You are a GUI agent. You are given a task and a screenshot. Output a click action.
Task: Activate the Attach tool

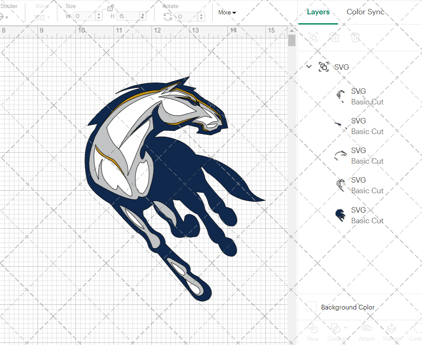(x=366, y=328)
